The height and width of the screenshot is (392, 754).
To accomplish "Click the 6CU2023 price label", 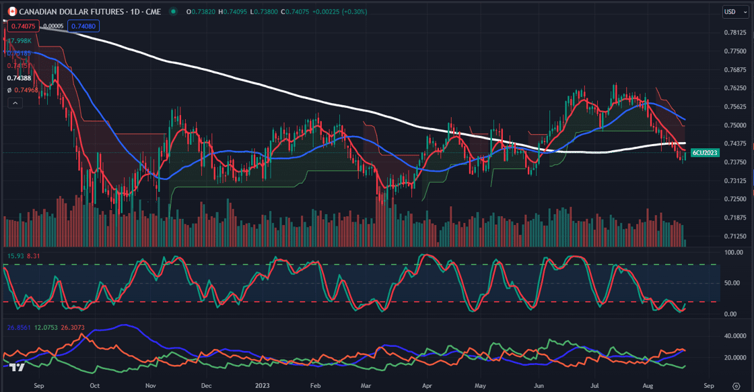I will click(705, 152).
